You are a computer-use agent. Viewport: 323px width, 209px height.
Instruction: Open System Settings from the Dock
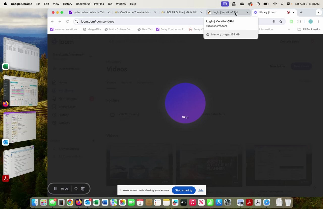click(228, 202)
